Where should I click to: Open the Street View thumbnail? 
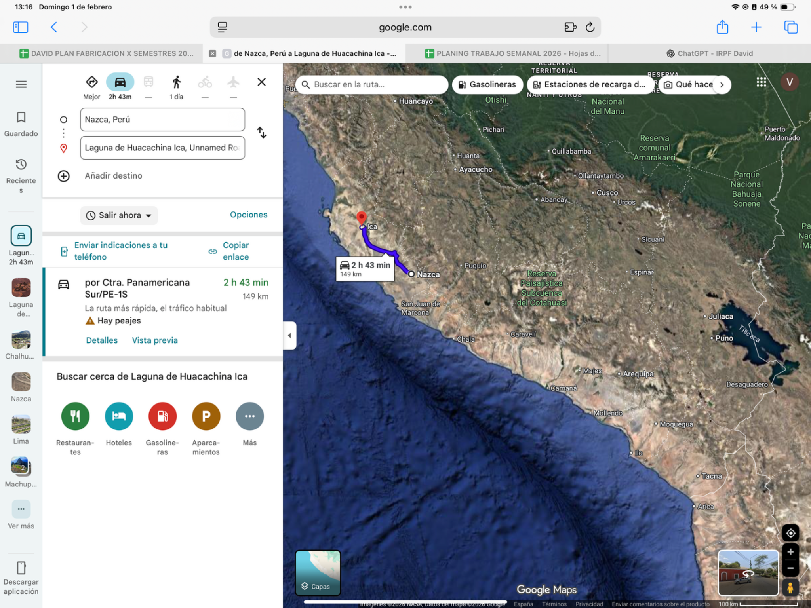click(748, 573)
